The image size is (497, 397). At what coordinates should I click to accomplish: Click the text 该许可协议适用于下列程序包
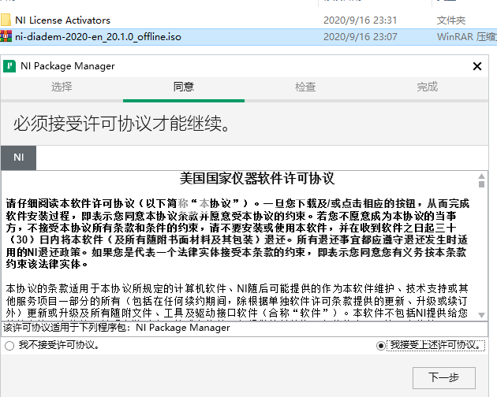click(x=67, y=328)
